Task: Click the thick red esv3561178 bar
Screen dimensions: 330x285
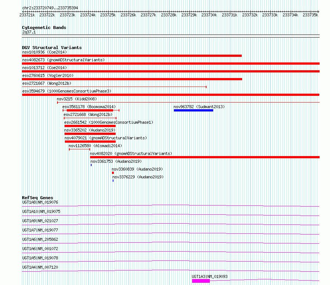Action: click(90, 110)
